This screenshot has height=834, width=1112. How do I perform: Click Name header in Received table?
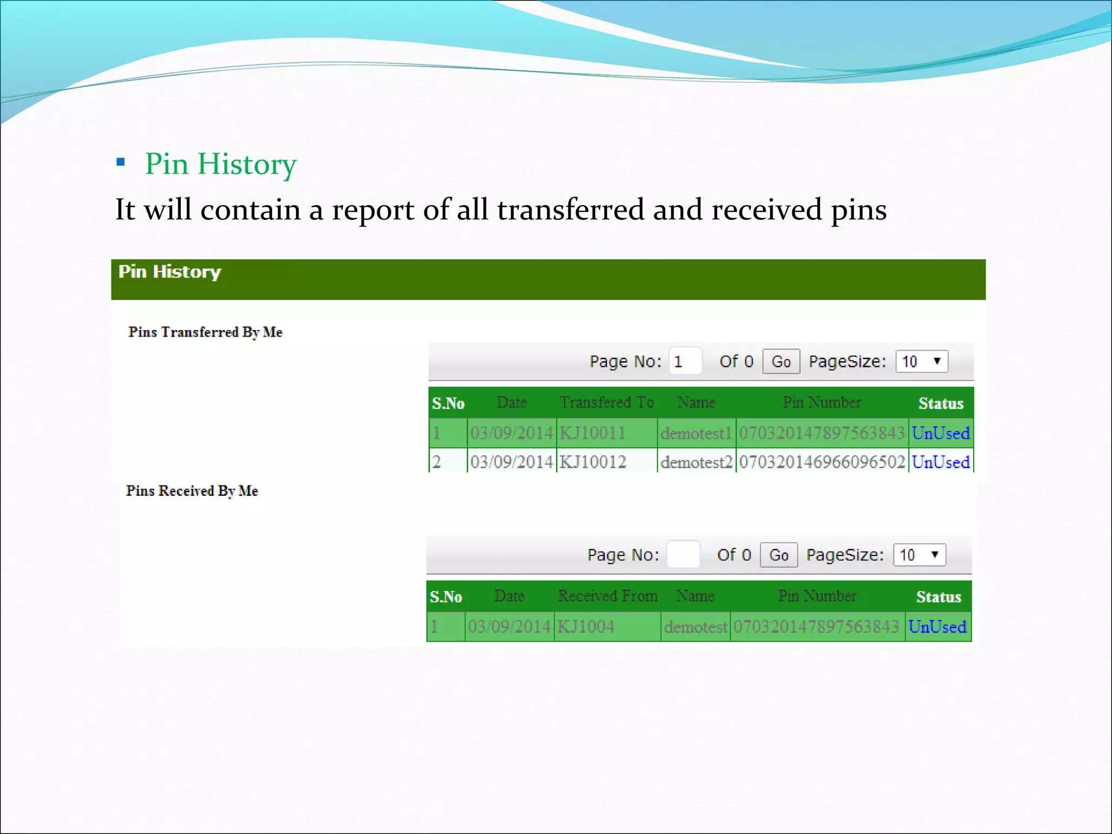[695, 596]
